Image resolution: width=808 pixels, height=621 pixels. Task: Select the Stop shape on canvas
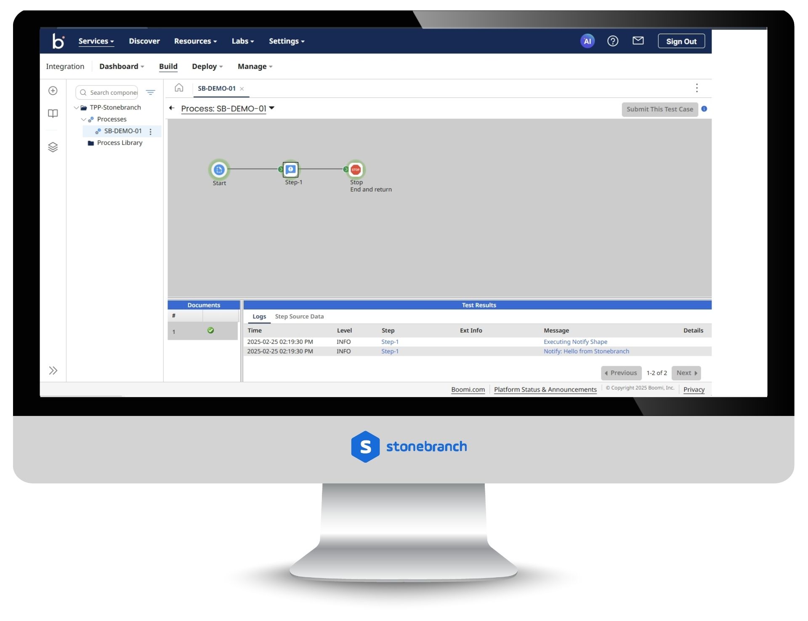click(x=356, y=170)
